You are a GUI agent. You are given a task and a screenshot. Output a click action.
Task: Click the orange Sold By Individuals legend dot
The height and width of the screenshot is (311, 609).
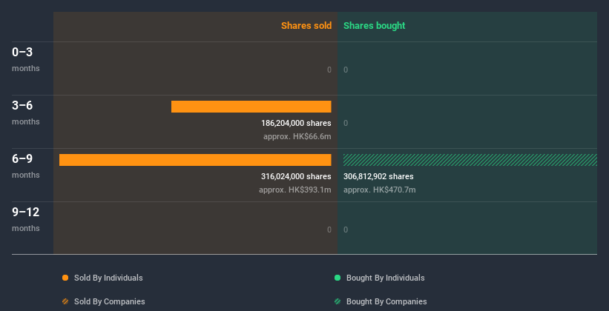pyautogui.click(x=65, y=278)
